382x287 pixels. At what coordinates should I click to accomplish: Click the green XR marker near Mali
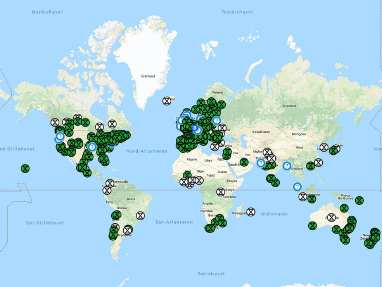(x=186, y=174)
